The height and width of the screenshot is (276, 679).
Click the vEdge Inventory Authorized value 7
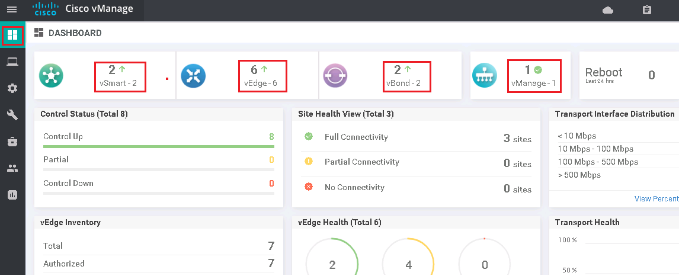click(x=271, y=264)
